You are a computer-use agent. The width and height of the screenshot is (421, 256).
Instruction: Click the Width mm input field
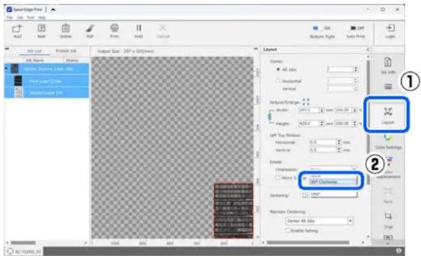point(309,110)
